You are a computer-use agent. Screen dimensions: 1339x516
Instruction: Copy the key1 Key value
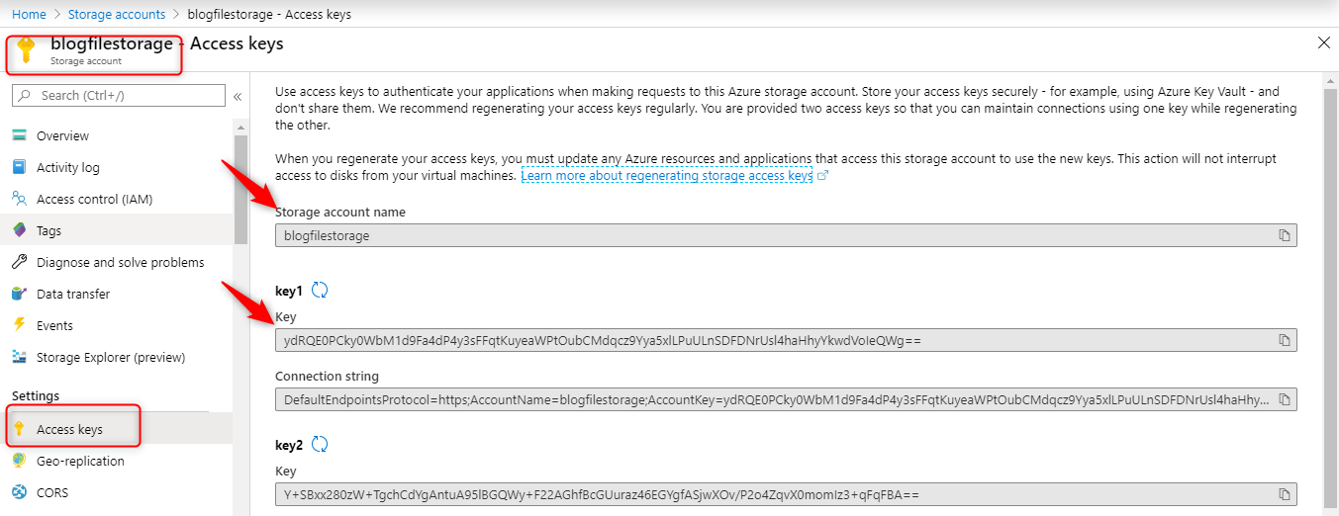(x=1284, y=340)
